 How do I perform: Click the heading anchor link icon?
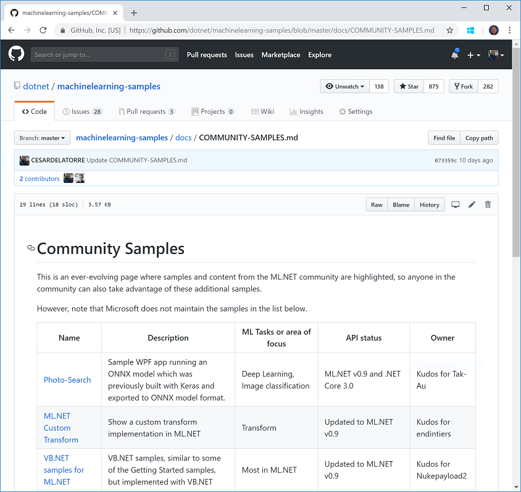coord(31,248)
